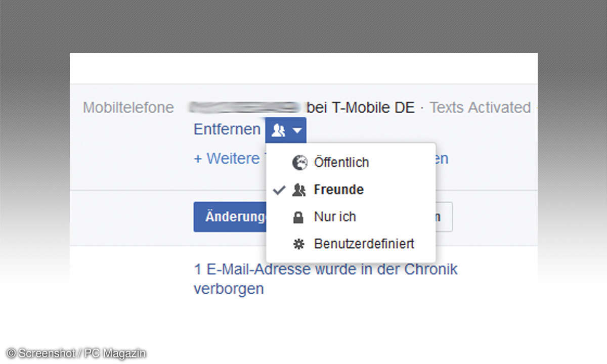Click the blurred phone number
The image size is (607, 364).
click(245, 107)
